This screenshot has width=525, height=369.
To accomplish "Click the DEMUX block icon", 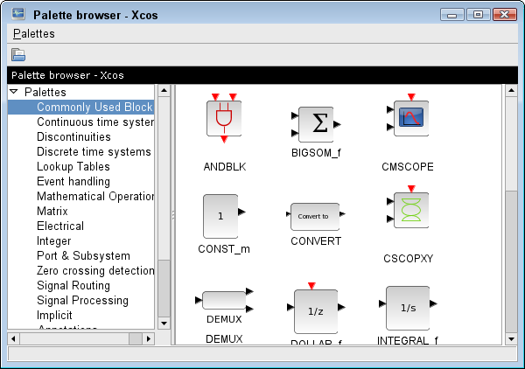I will point(224,302).
